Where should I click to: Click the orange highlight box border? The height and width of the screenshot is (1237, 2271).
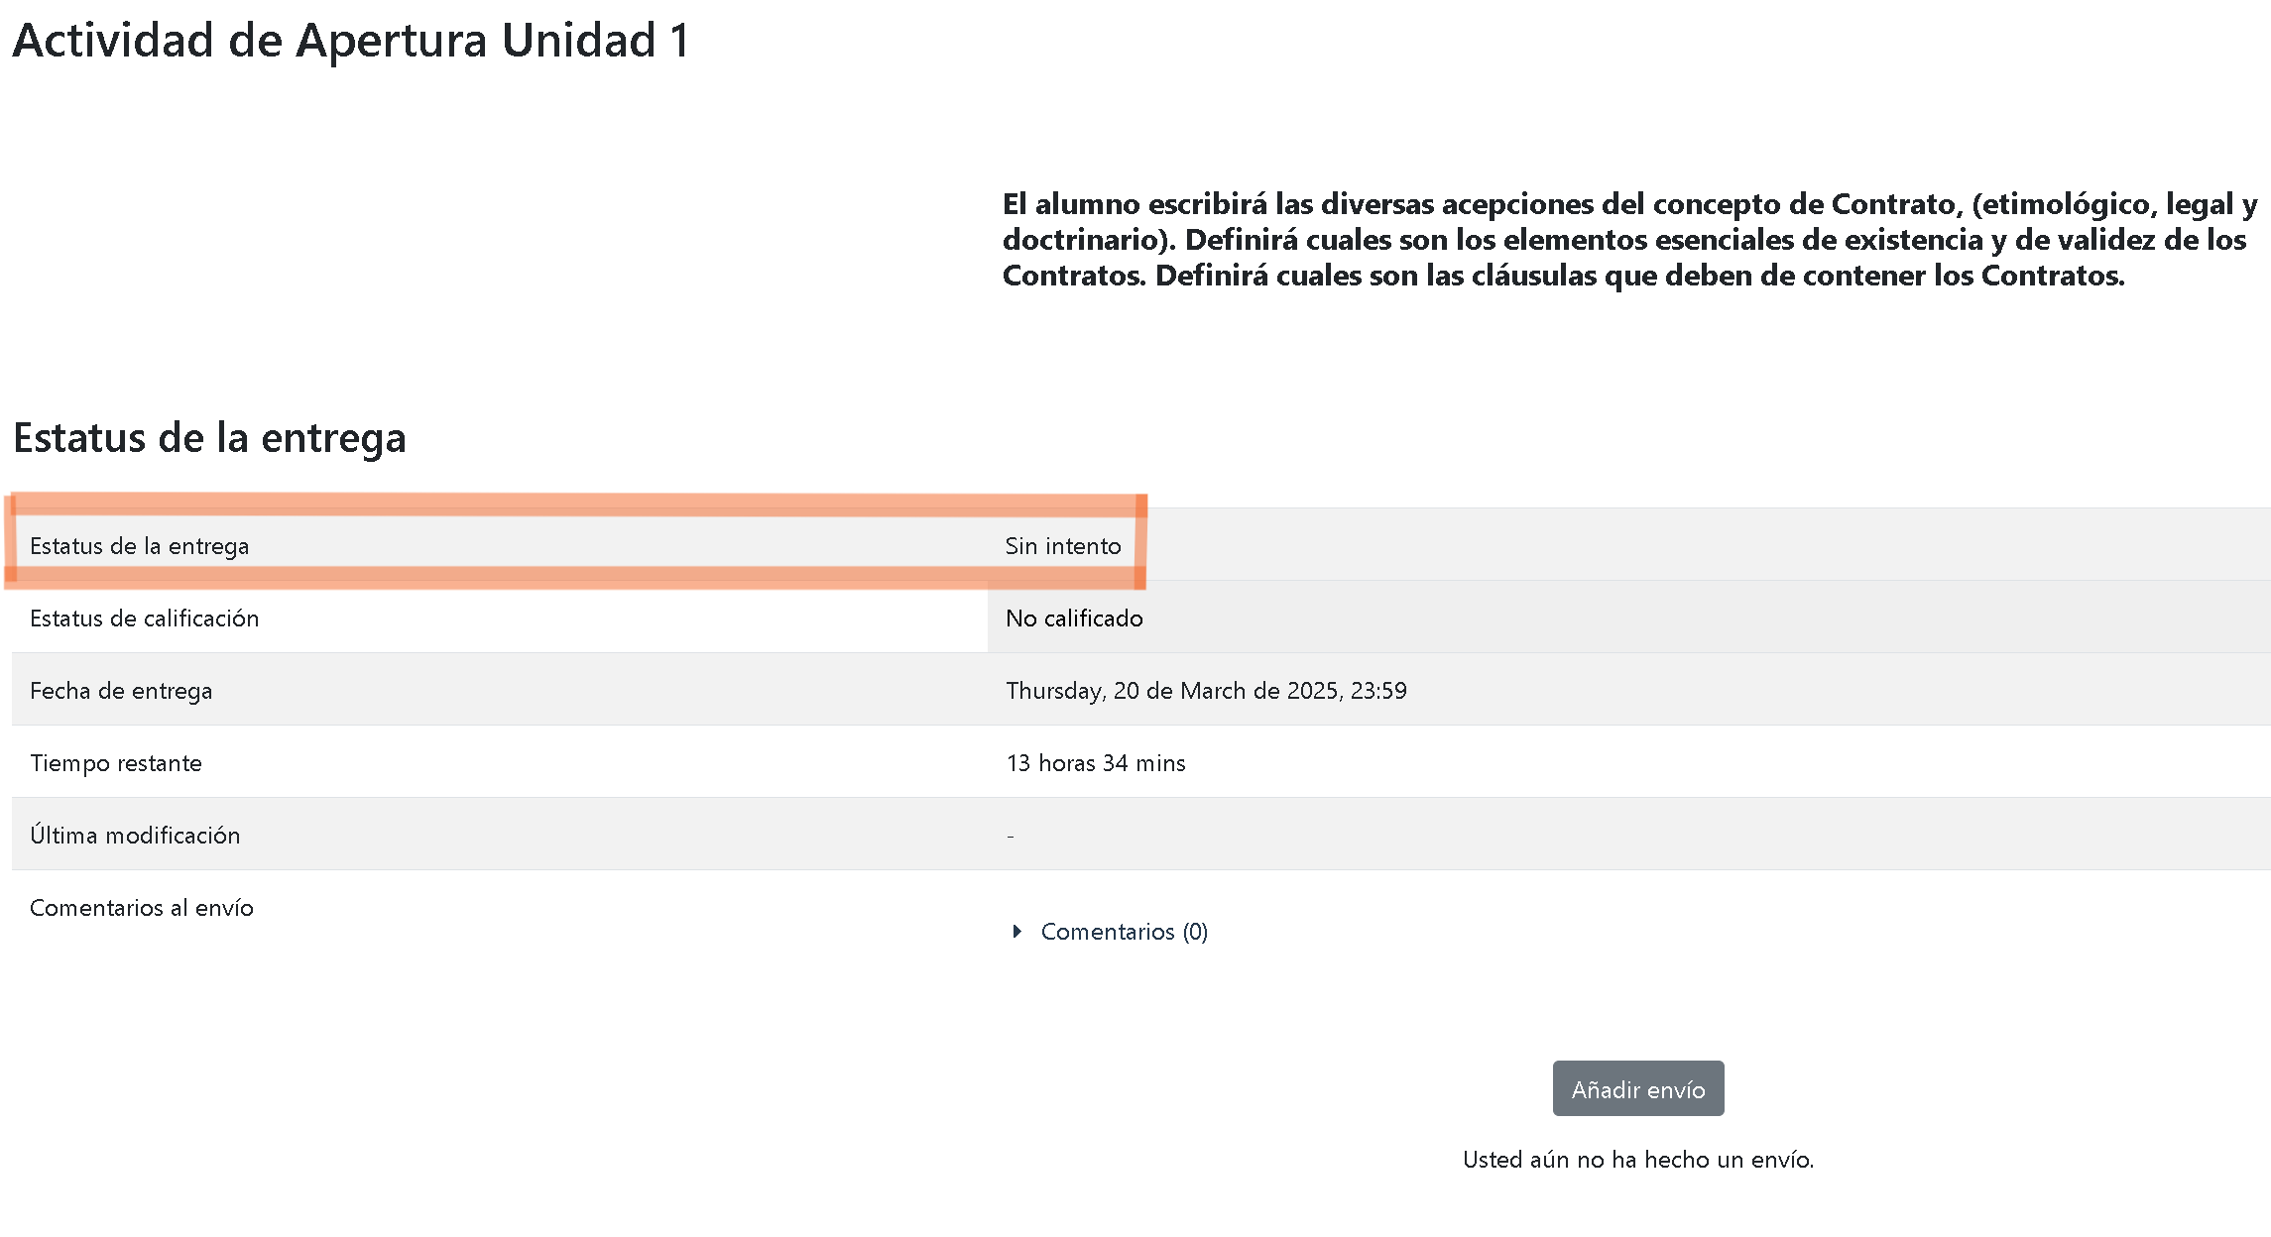[575, 505]
